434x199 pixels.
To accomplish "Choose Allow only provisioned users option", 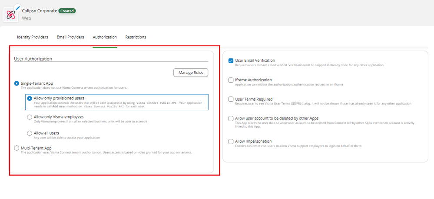I will coord(30,98).
